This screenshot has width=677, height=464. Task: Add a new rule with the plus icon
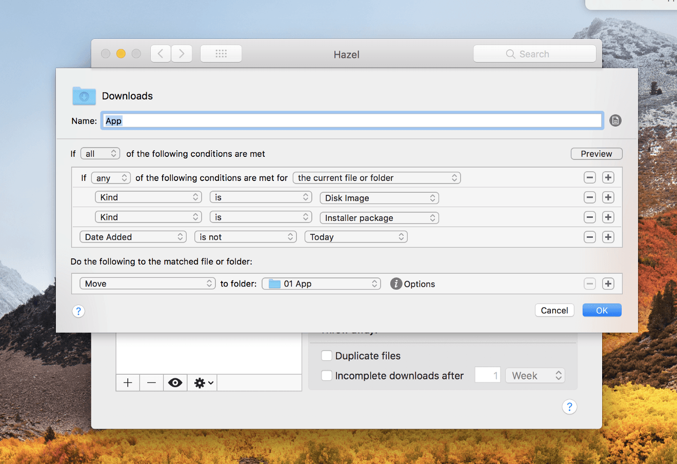pos(127,382)
